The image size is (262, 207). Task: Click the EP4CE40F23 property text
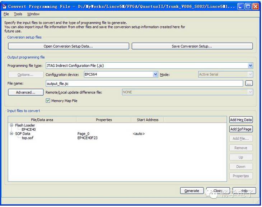click(87, 138)
